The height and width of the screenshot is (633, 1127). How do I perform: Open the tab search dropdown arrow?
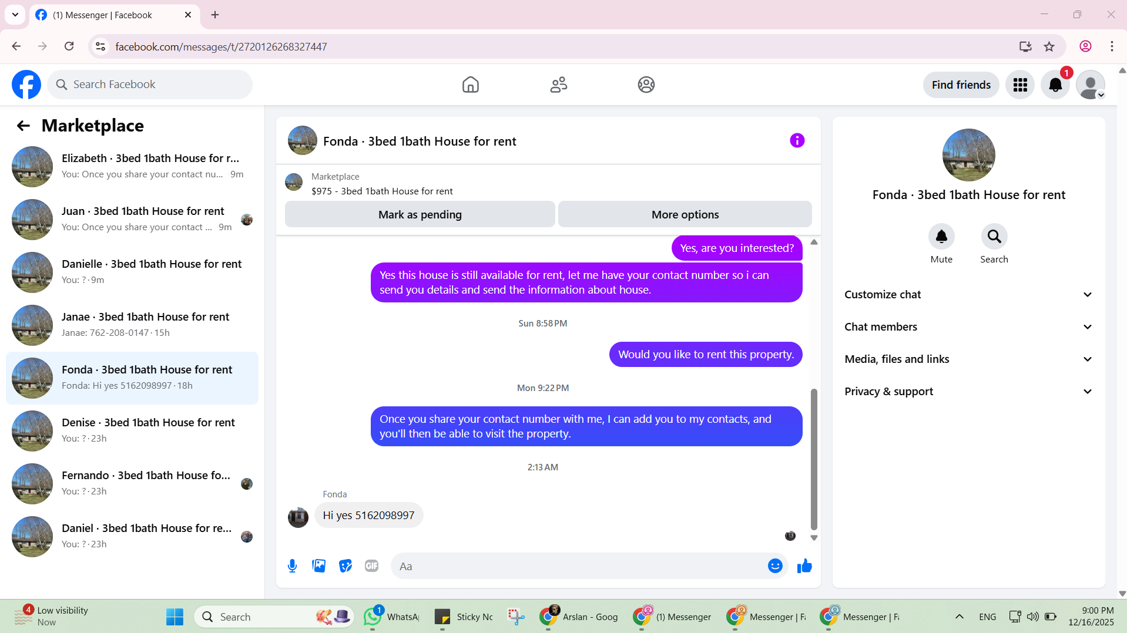click(15, 15)
